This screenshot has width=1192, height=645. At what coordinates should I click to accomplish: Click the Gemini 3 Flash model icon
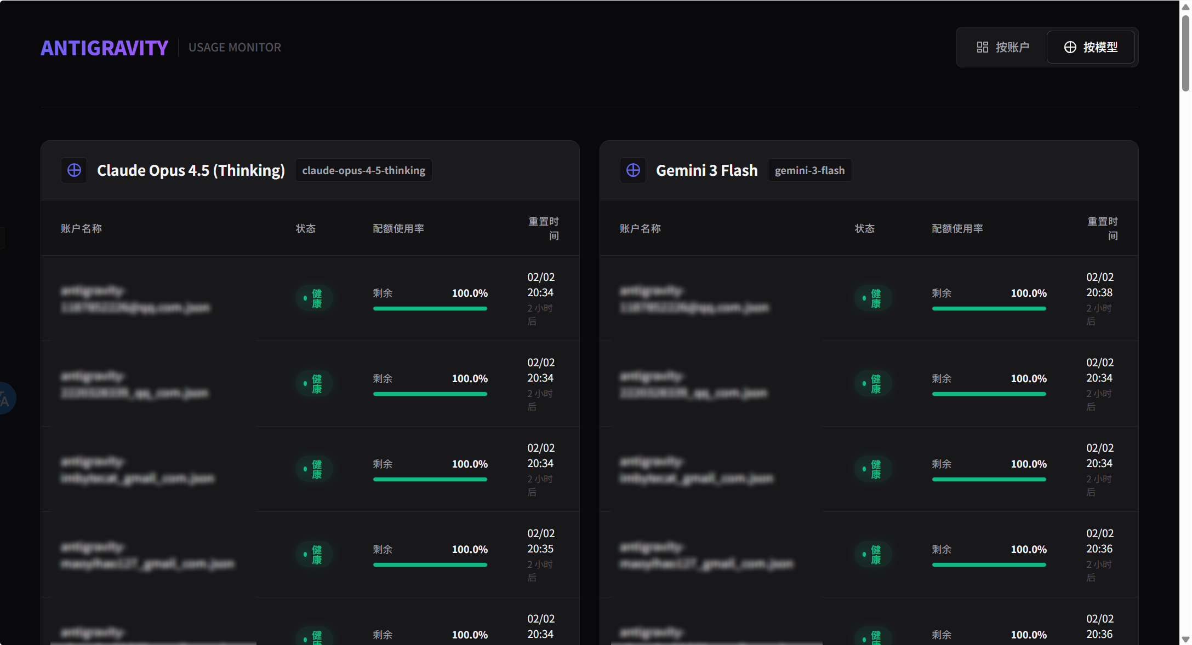tap(633, 170)
